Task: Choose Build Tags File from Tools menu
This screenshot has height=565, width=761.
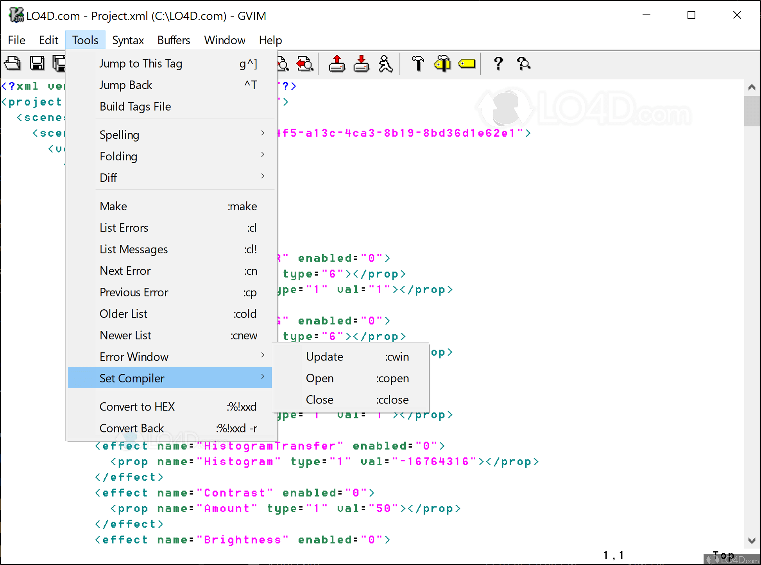Action: click(x=135, y=106)
